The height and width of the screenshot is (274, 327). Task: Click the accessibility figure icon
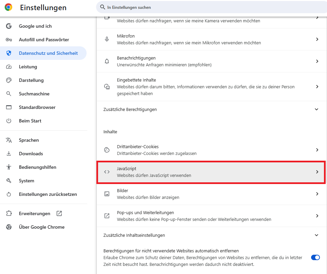click(9, 167)
